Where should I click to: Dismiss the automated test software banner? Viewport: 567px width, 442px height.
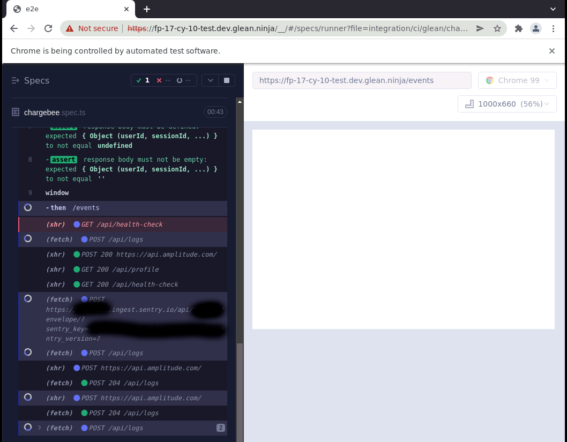pyautogui.click(x=551, y=51)
